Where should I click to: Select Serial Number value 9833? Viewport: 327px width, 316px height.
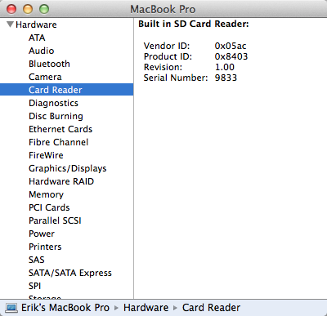(226, 78)
